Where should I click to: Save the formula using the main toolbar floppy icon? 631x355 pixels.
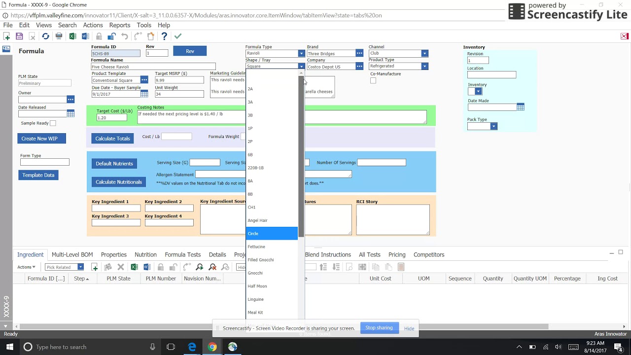[x=19, y=36]
